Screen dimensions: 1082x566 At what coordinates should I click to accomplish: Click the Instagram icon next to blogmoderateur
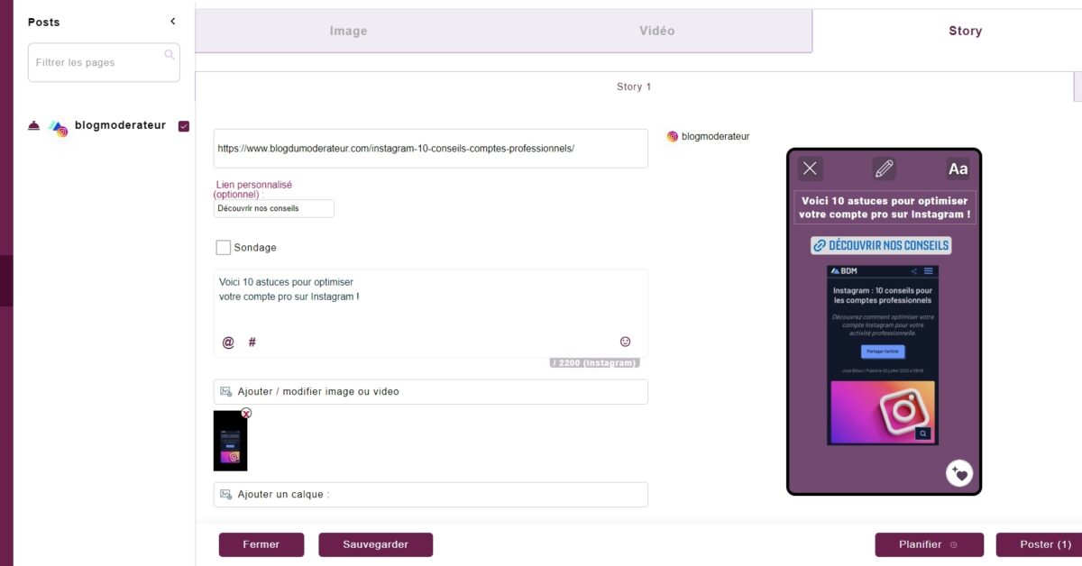(x=672, y=136)
